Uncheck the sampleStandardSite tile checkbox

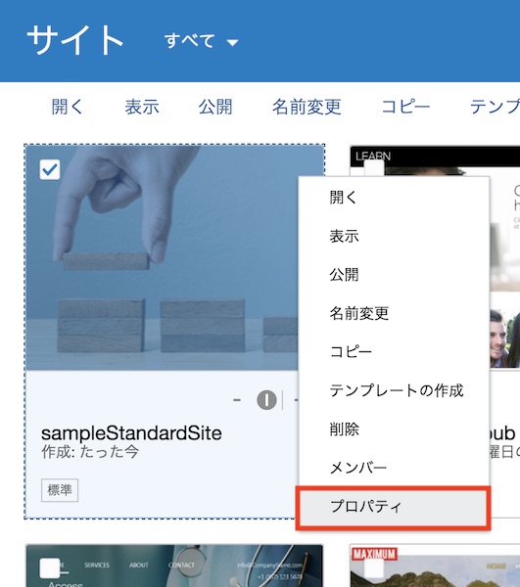[50, 169]
